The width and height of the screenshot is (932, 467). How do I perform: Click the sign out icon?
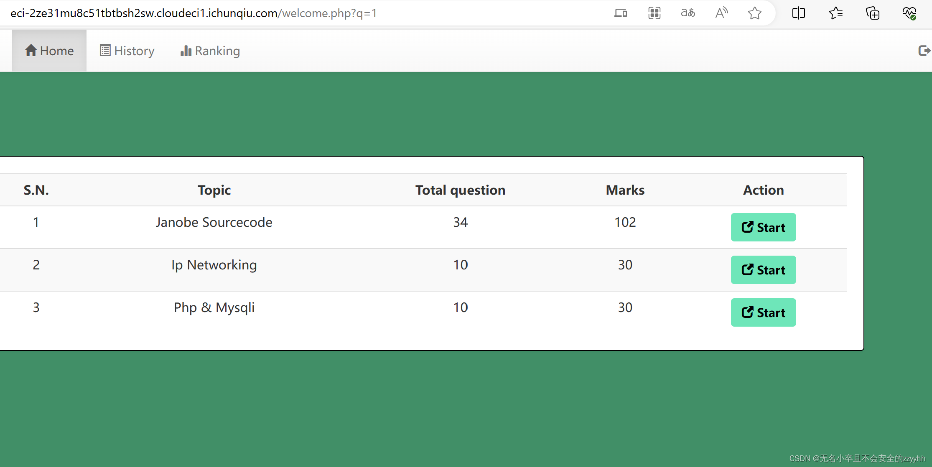click(x=924, y=51)
